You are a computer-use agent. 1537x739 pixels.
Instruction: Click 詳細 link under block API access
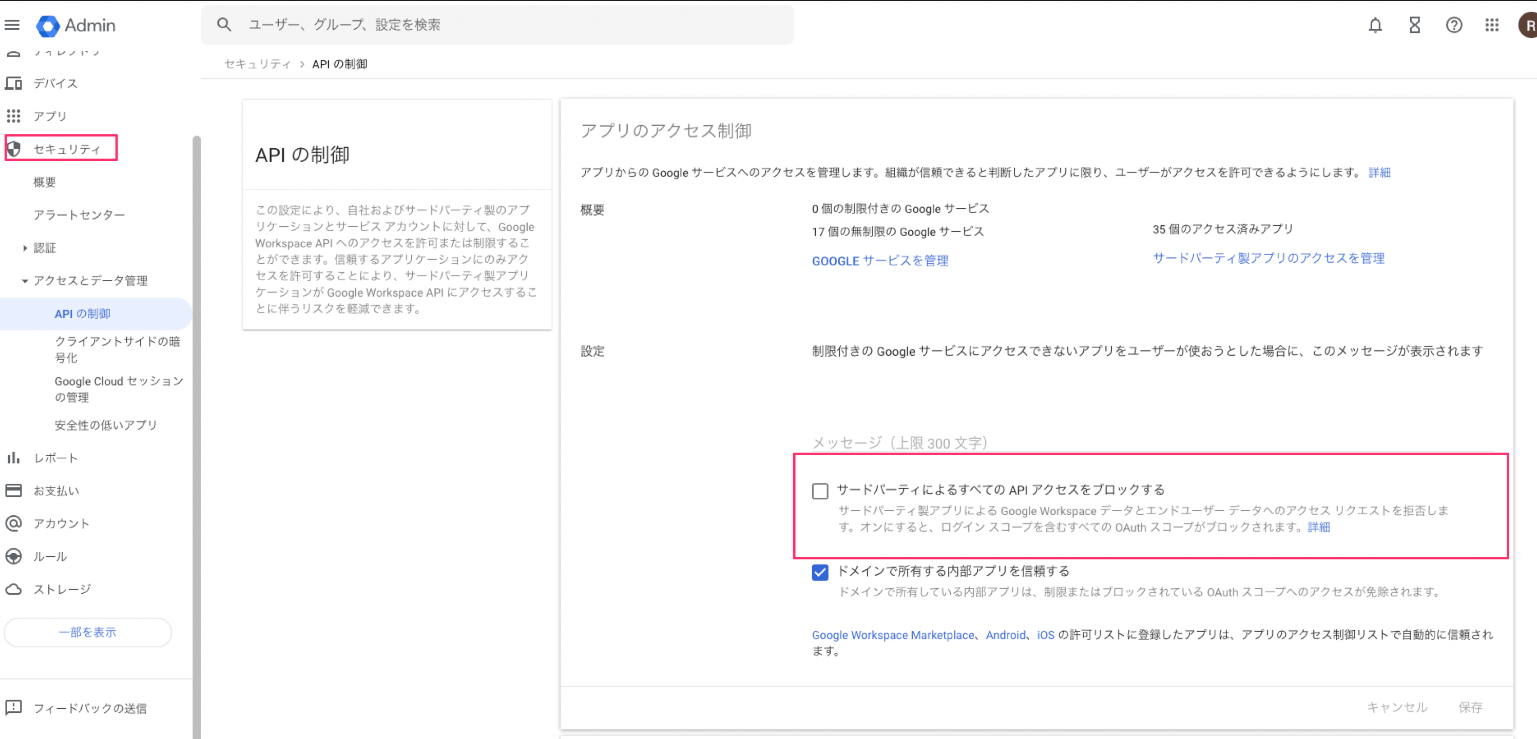pos(1319,527)
